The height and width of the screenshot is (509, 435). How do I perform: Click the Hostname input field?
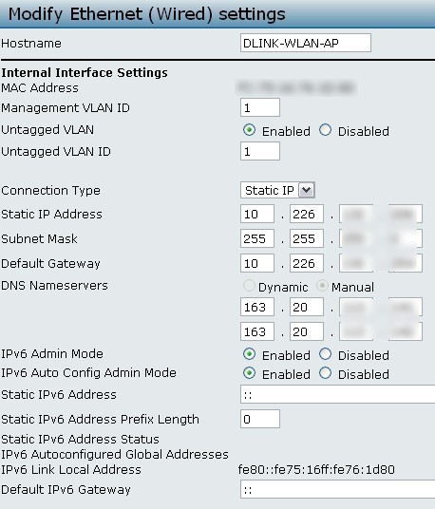(x=306, y=43)
